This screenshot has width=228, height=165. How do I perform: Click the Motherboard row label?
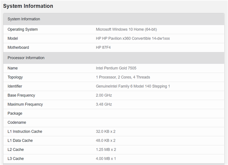click(x=18, y=48)
